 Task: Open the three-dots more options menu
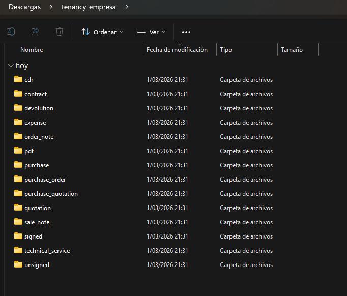[186, 32]
